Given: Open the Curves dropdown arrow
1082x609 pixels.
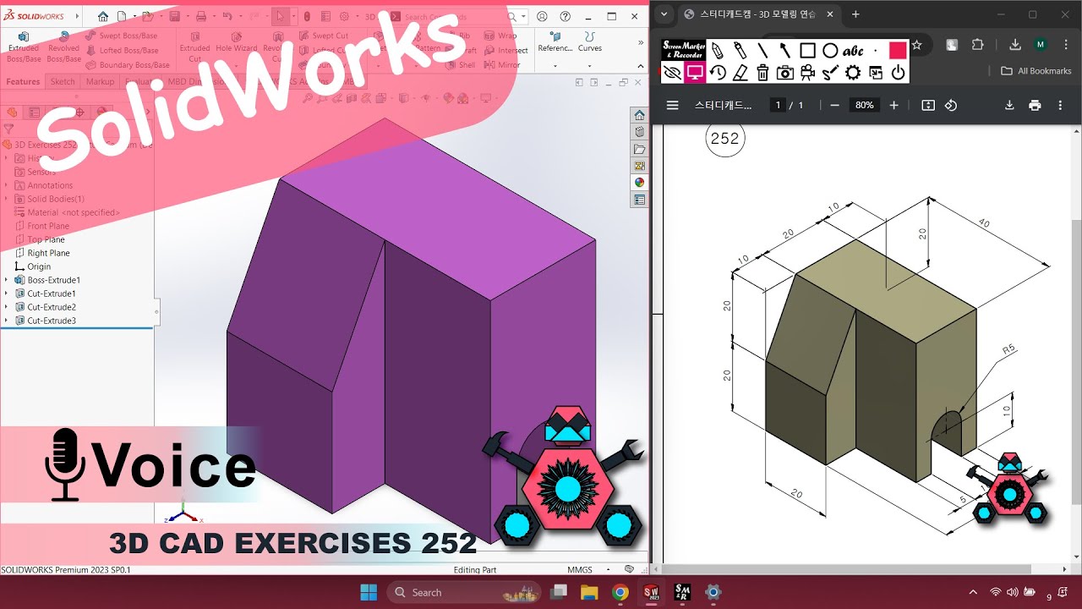Looking at the screenshot, I should (590, 65).
